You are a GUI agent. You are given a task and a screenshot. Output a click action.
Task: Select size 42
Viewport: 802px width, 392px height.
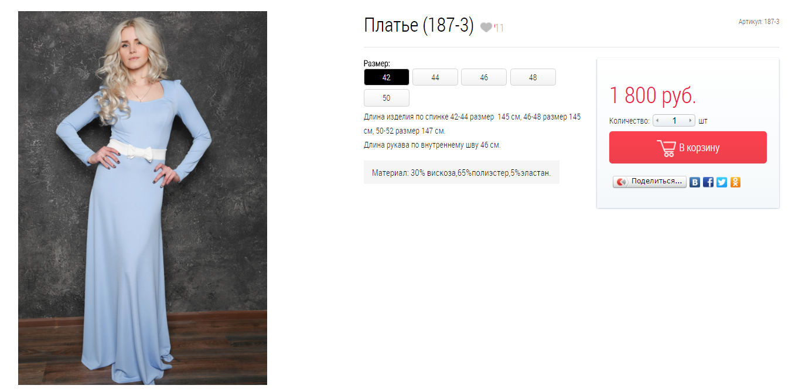point(386,77)
